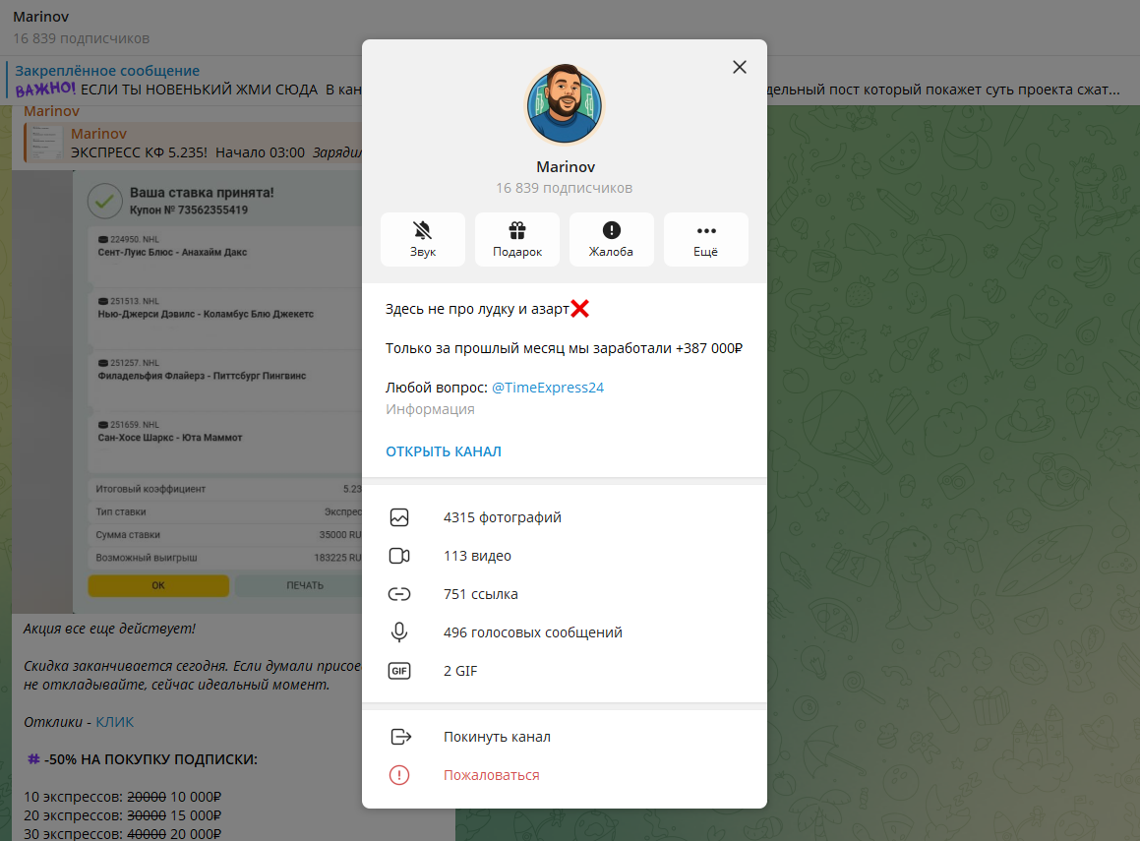Open the 751 ссылка shared links section
The image size is (1140, 841).
(565, 594)
